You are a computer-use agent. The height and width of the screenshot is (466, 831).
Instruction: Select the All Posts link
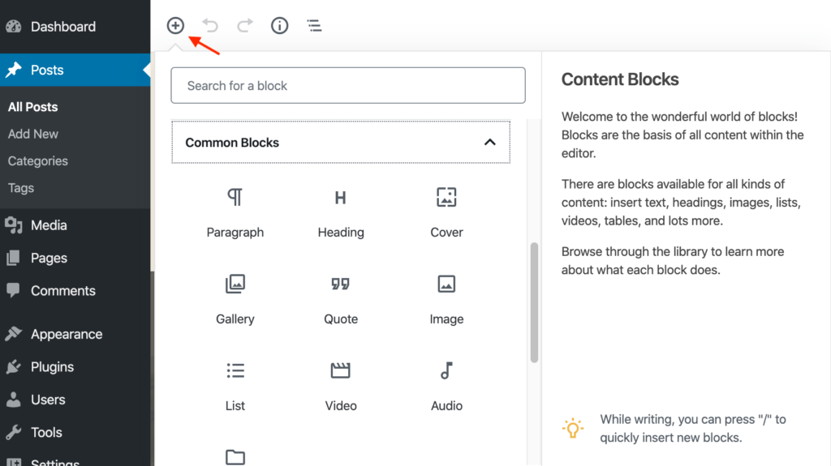point(32,107)
